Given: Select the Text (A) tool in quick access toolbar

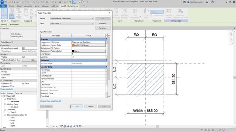Looking at the screenshot, I should point(60,2).
